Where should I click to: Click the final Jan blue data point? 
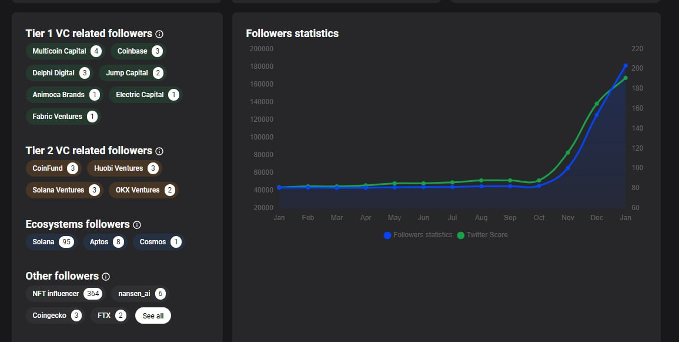point(626,66)
